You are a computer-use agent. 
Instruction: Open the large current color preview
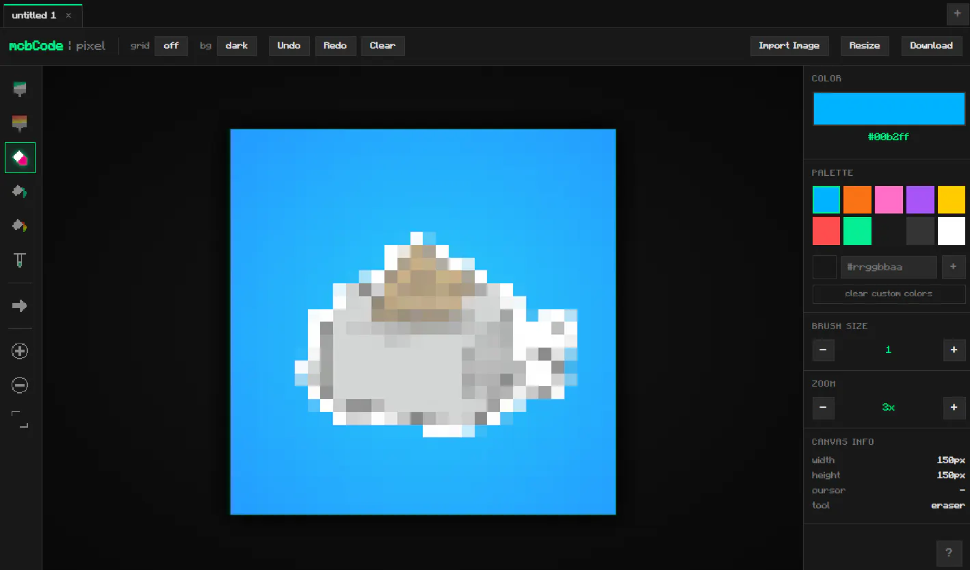[x=889, y=109]
